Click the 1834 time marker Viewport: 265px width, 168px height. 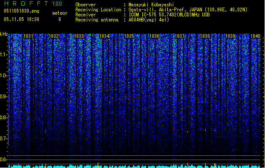pos(104,36)
